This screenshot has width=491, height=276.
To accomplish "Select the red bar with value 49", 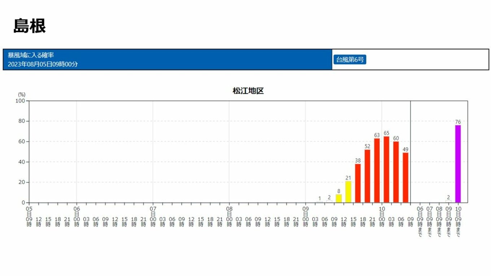I will click(405, 178).
